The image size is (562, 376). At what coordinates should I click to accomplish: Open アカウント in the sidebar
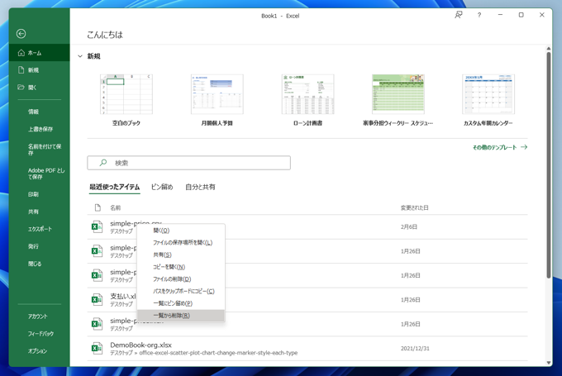tap(40, 317)
